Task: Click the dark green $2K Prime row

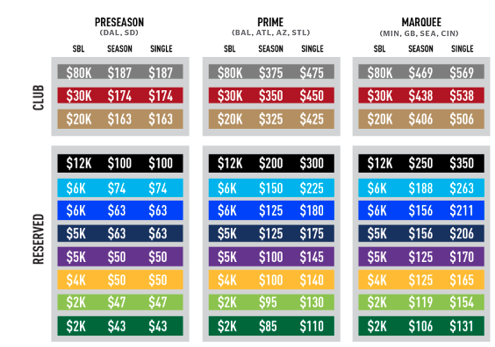Action: 271,326
